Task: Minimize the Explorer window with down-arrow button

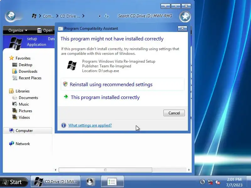Action: (166, 6)
